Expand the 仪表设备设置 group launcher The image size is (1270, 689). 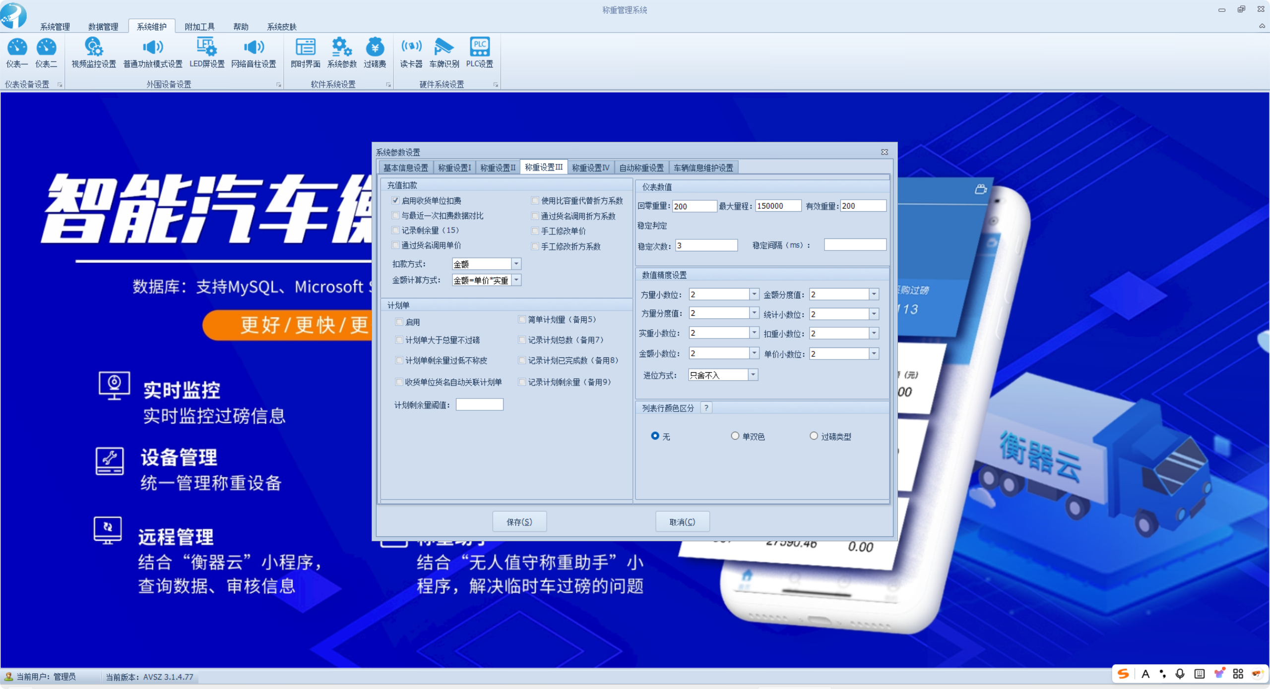coord(60,85)
